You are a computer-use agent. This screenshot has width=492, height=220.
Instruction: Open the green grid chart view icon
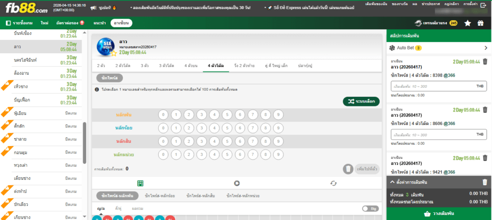140,184
